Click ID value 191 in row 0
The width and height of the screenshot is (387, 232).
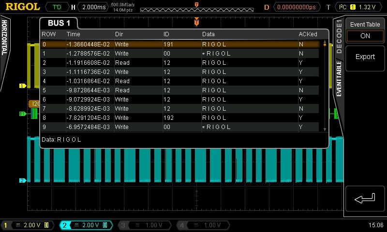click(168, 44)
